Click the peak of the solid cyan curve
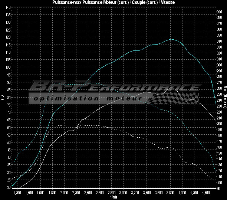This screenshot has height=200, width=227. [x=171, y=39]
